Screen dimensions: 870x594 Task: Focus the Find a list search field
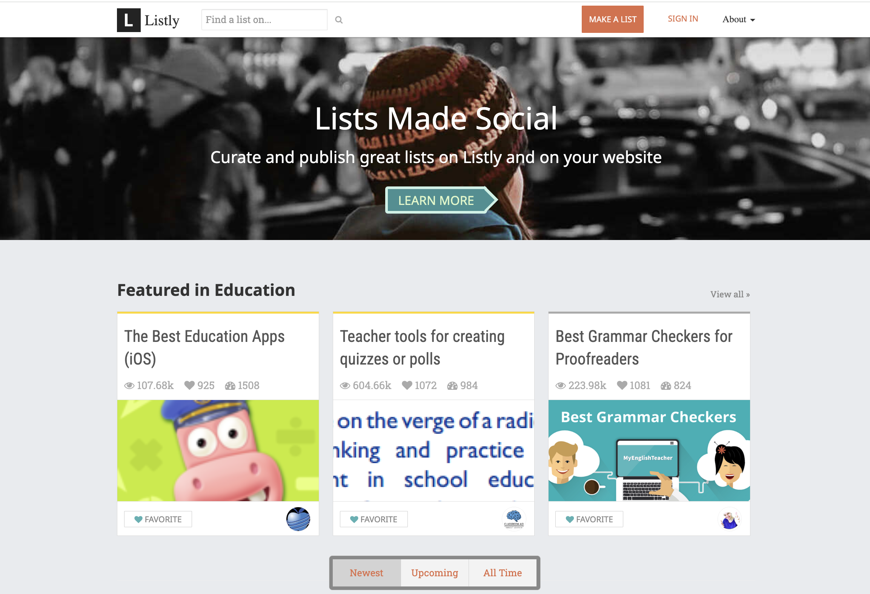click(x=264, y=20)
